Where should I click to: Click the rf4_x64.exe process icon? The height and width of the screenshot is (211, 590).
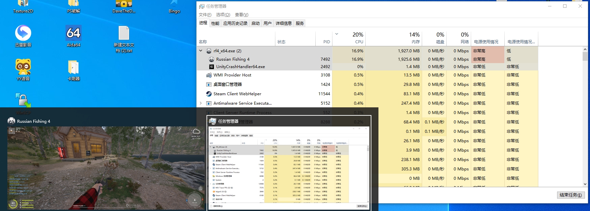click(x=209, y=51)
